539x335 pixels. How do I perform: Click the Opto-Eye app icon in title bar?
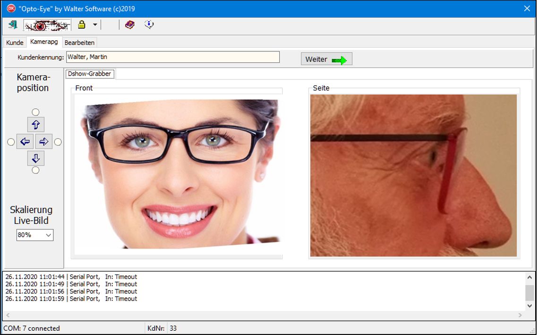[11, 9]
